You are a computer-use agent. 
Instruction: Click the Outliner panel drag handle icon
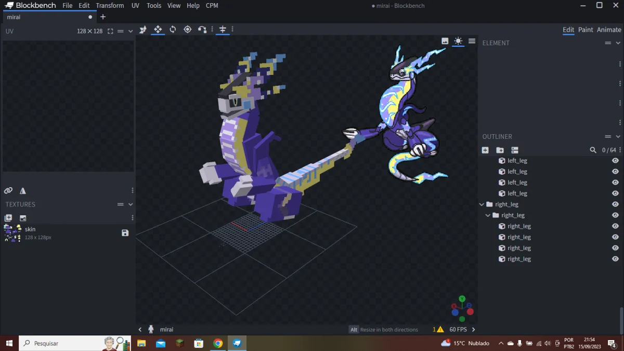[x=608, y=137]
